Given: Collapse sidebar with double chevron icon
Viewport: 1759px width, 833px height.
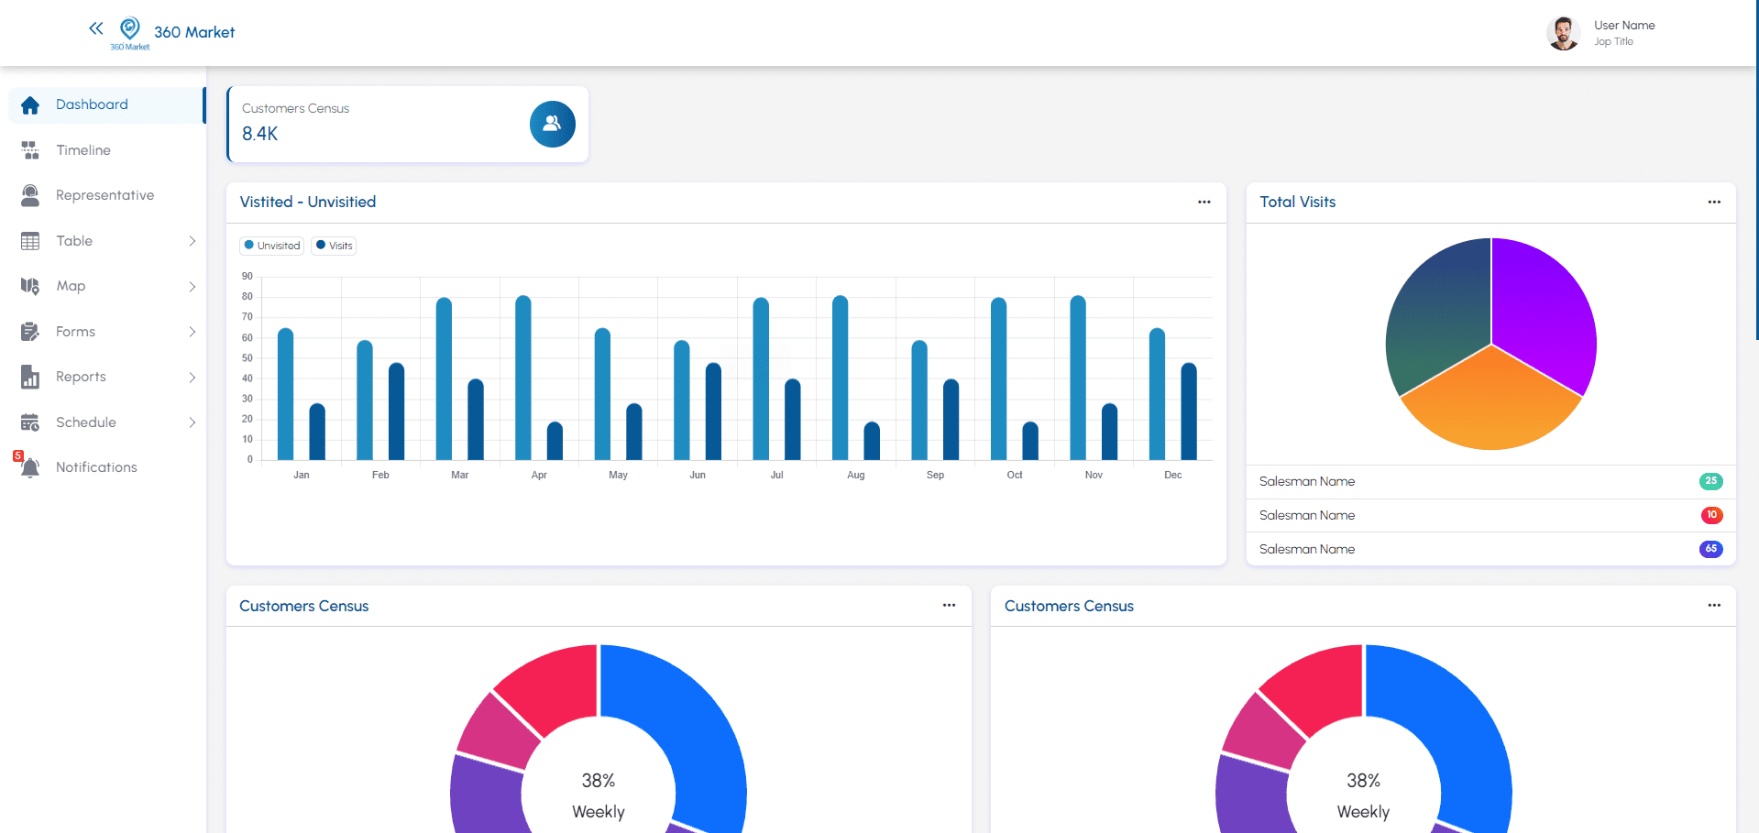Looking at the screenshot, I should pos(95,28).
